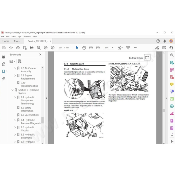Open 8.3 Specifications bookmark
This screenshot has height=175, width=175.
pos(30,115)
